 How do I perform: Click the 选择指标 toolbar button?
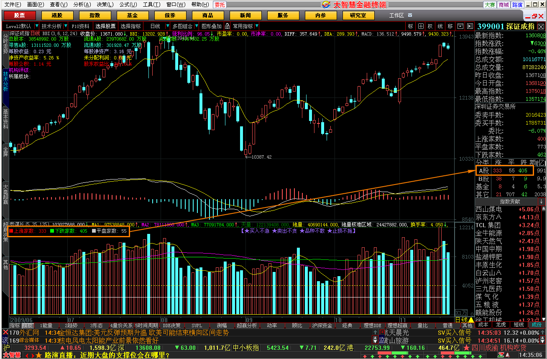131,26
